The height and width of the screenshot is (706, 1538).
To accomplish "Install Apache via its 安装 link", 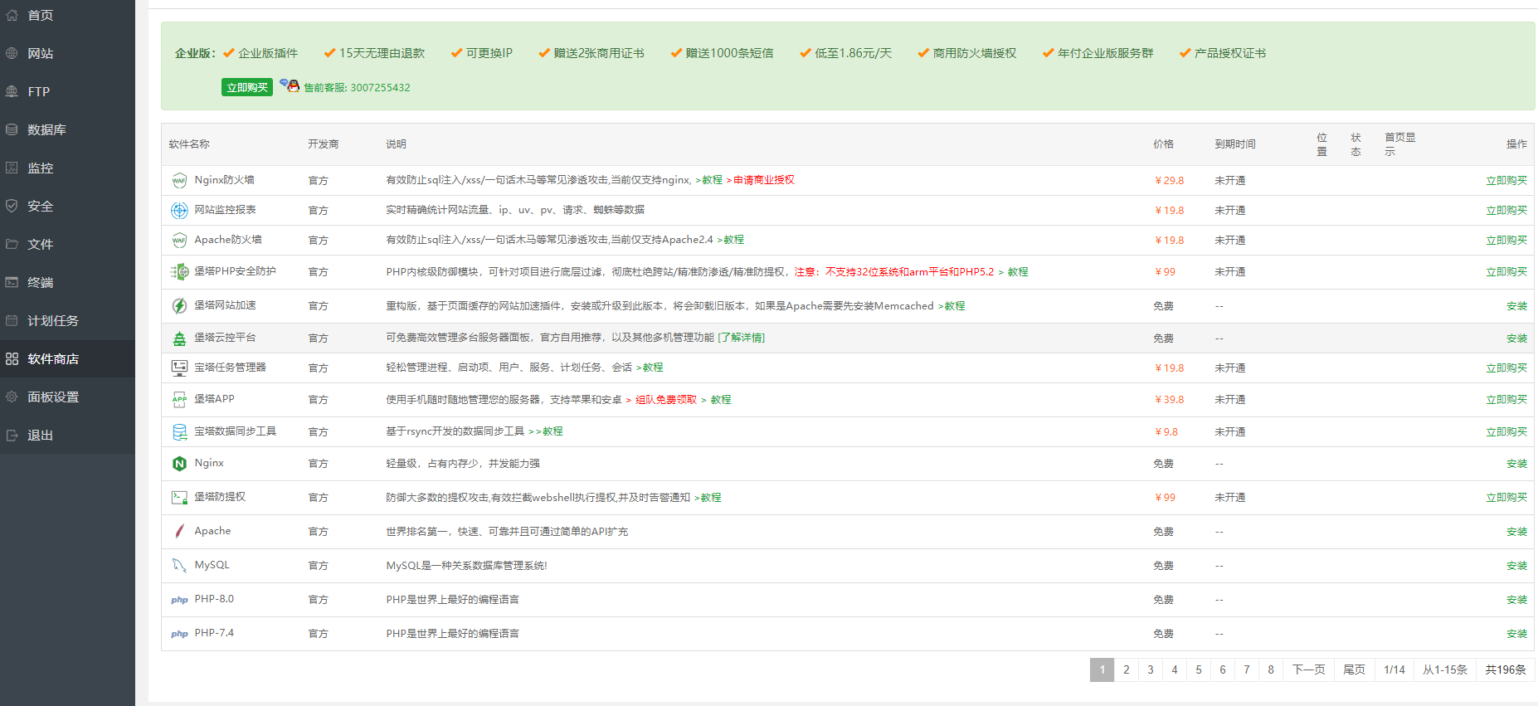I will [x=1517, y=532].
